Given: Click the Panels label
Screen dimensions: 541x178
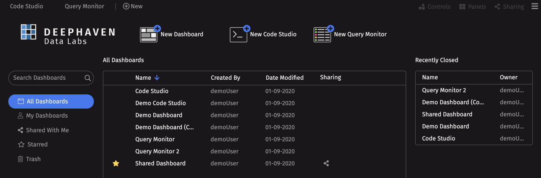Looking at the screenshot, I should [x=477, y=6].
